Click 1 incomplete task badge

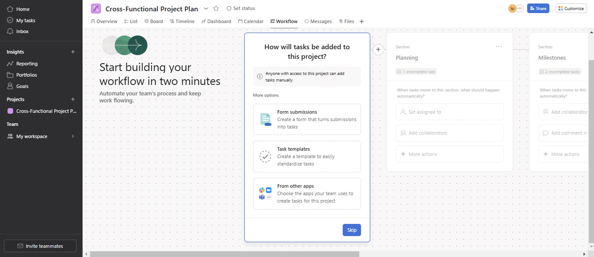[416, 71]
